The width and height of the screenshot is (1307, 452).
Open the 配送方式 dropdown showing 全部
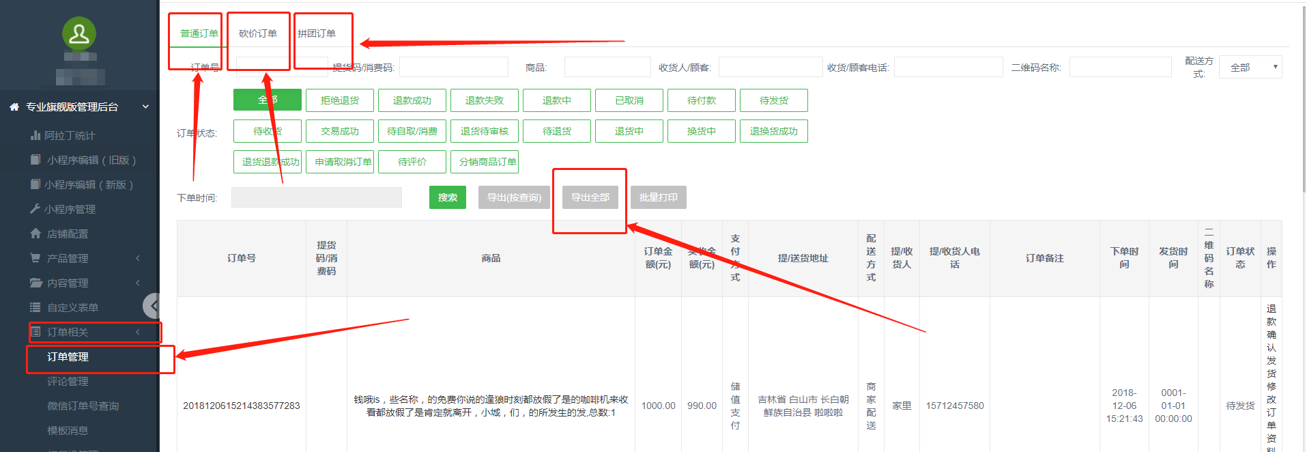(x=1250, y=68)
